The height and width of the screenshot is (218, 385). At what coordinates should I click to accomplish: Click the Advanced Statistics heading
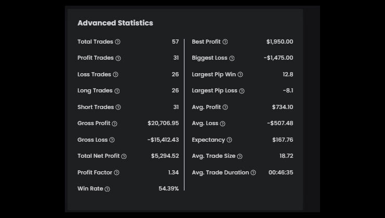tap(115, 23)
